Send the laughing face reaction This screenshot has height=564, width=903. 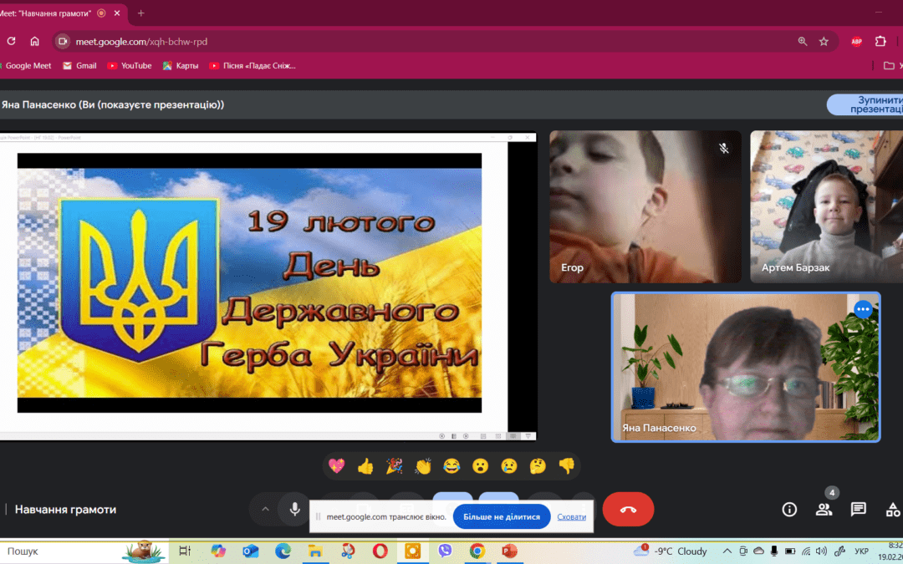(x=451, y=465)
